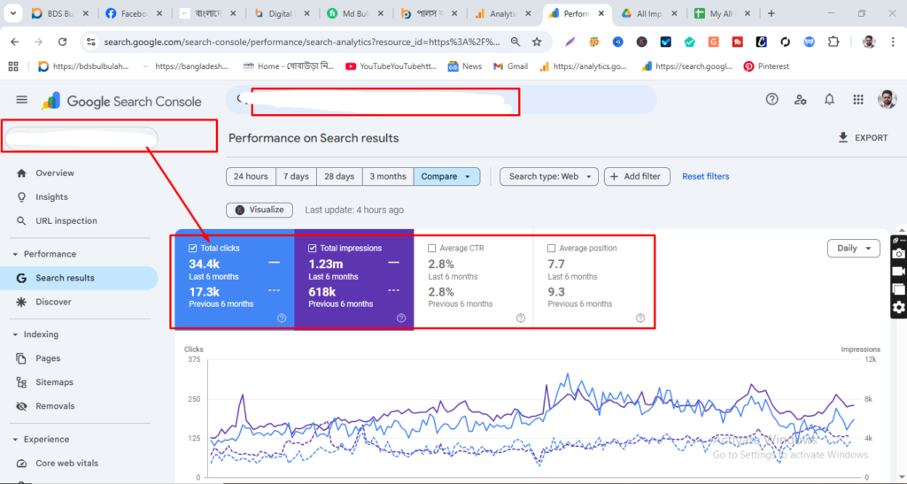Click the Export download icon
Image resolution: width=907 pixels, height=484 pixels.
point(843,137)
